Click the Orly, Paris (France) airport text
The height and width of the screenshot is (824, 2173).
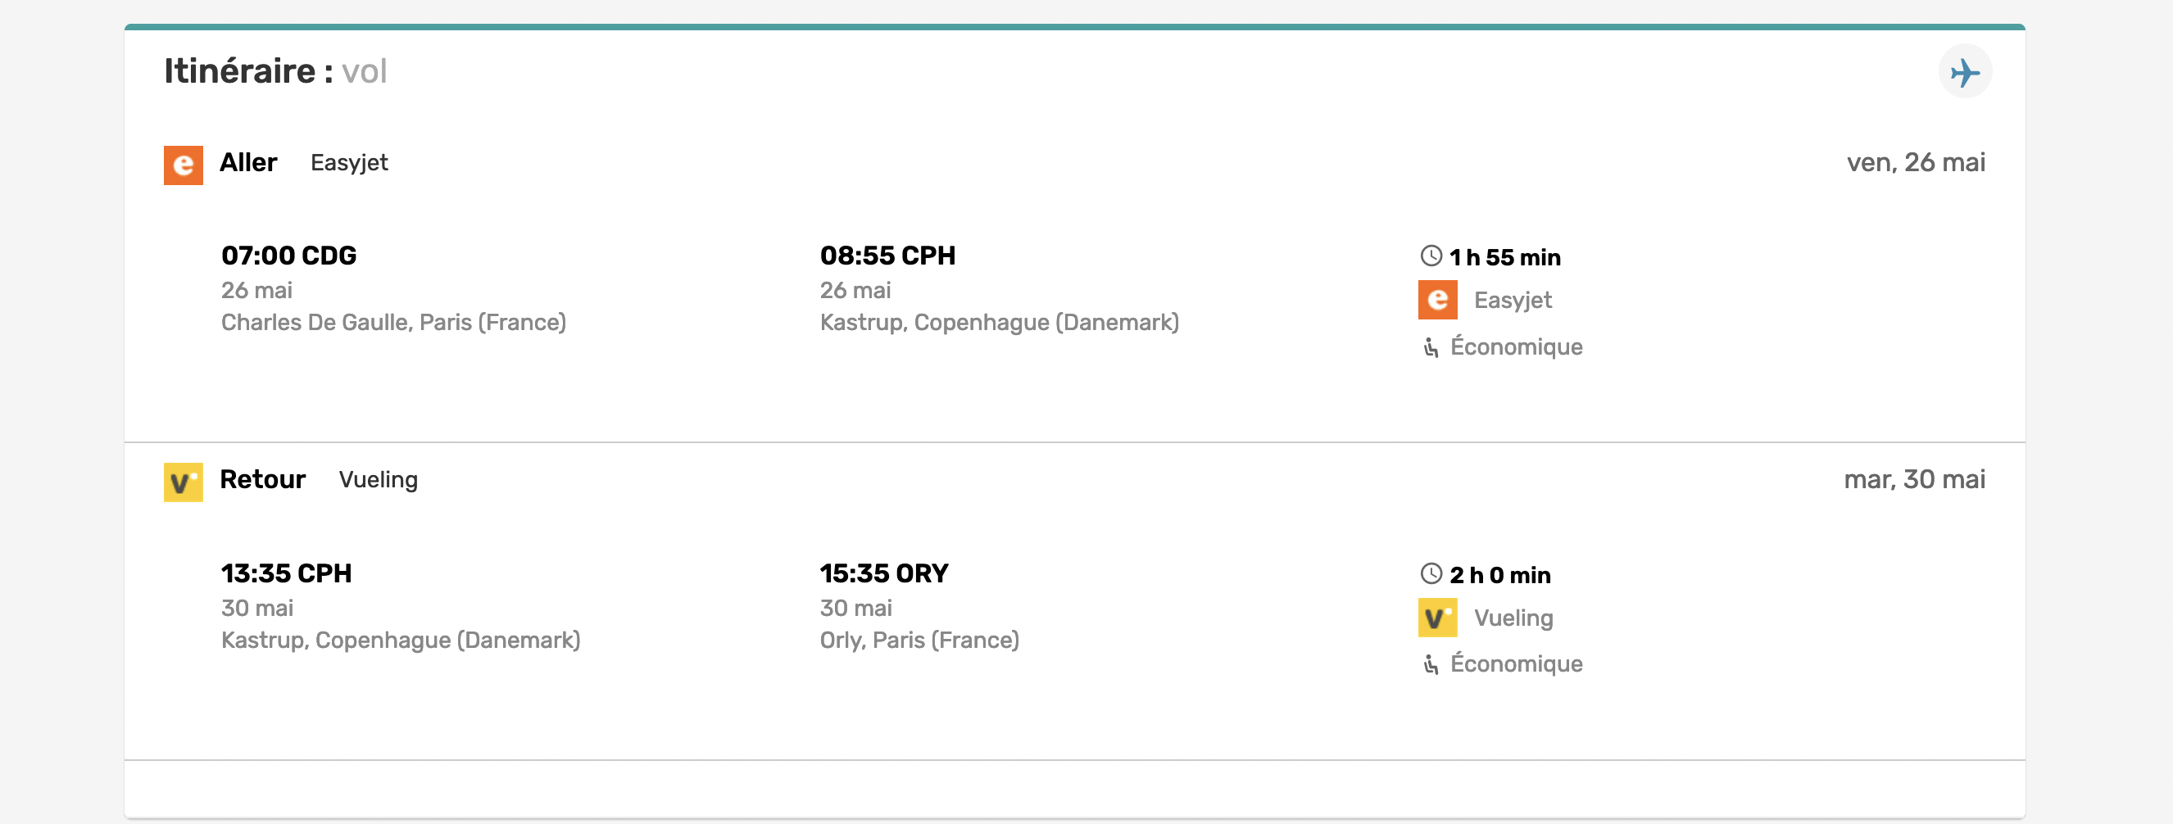pyautogui.click(x=919, y=641)
